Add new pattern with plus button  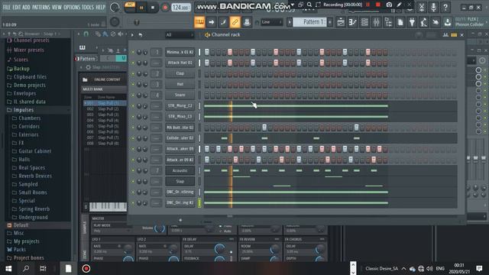tap(330, 22)
